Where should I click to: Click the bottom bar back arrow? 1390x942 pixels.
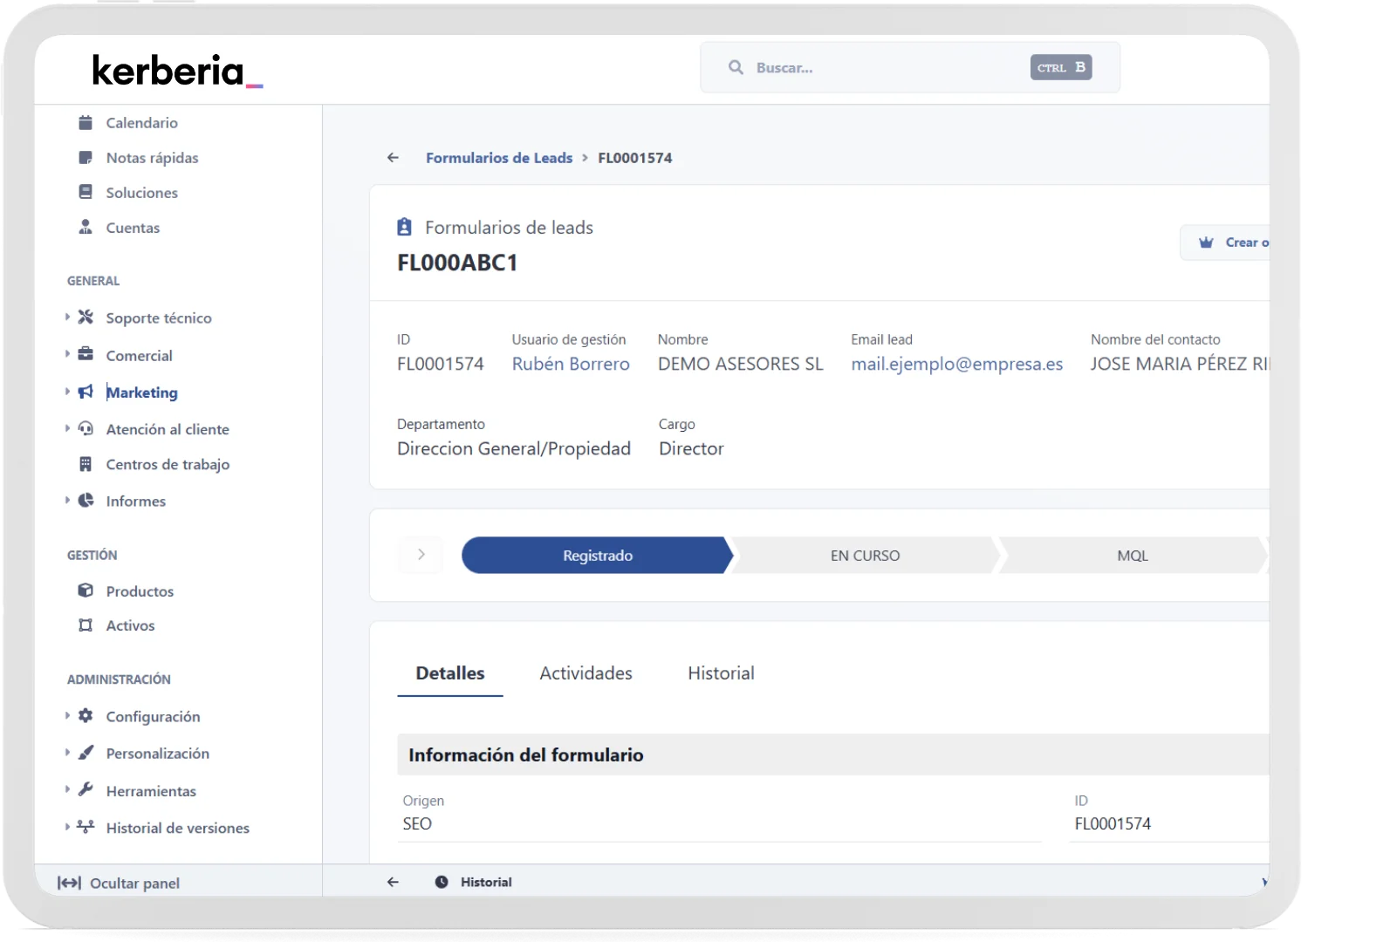pyautogui.click(x=393, y=882)
